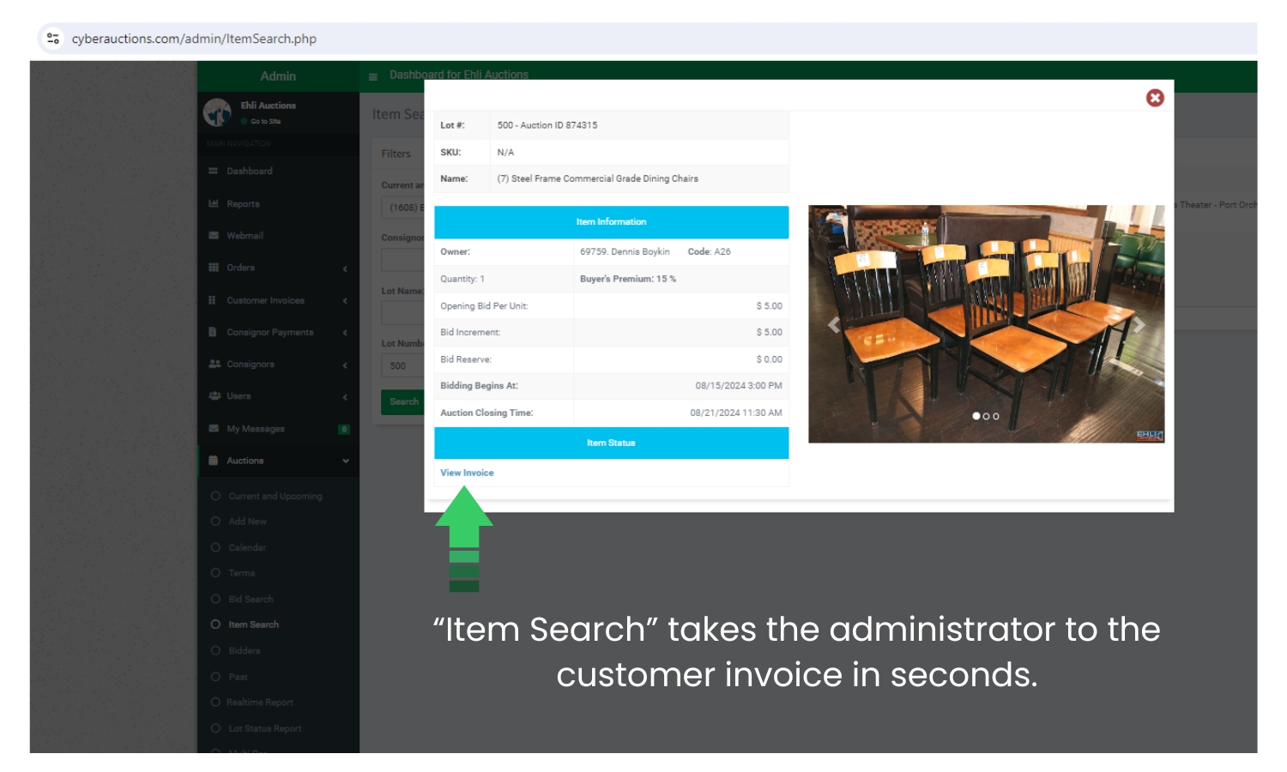The width and height of the screenshot is (1287, 772).
Task: Open My Messages in the sidebar
Action: 255,429
